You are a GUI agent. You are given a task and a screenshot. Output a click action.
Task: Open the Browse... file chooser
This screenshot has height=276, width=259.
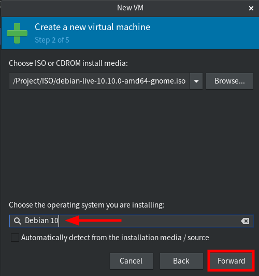229,81
